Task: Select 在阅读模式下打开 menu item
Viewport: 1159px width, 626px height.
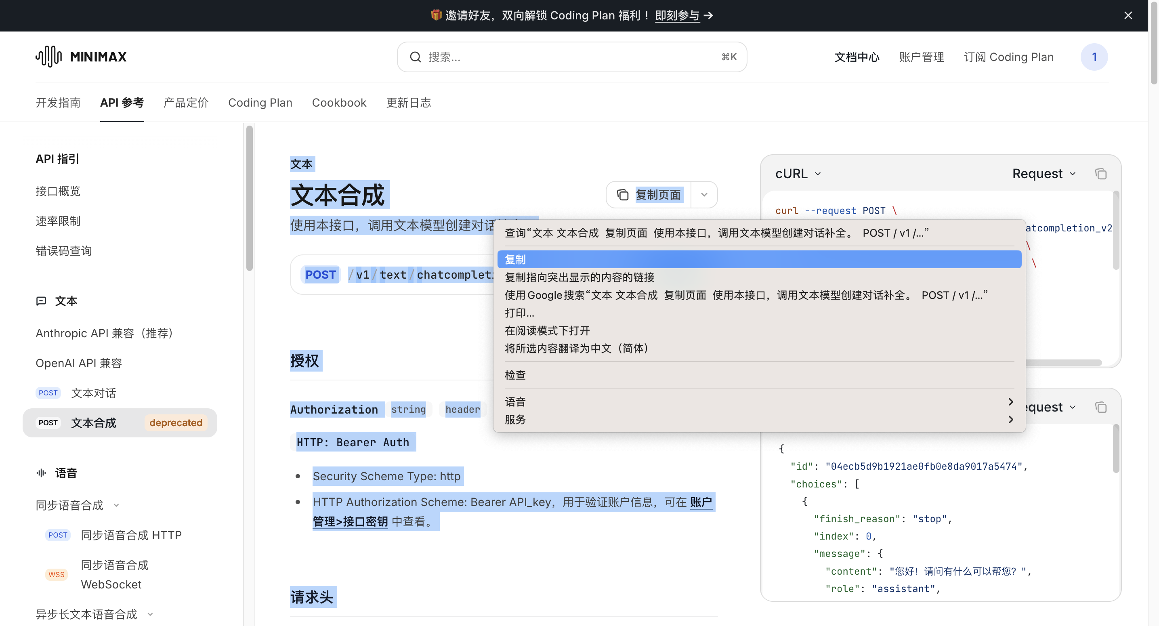Action: pyautogui.click(x=760, y=331)
